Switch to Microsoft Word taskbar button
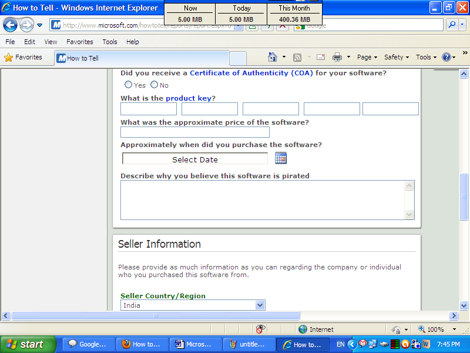The image size is (470, 353). pos(196,344)
